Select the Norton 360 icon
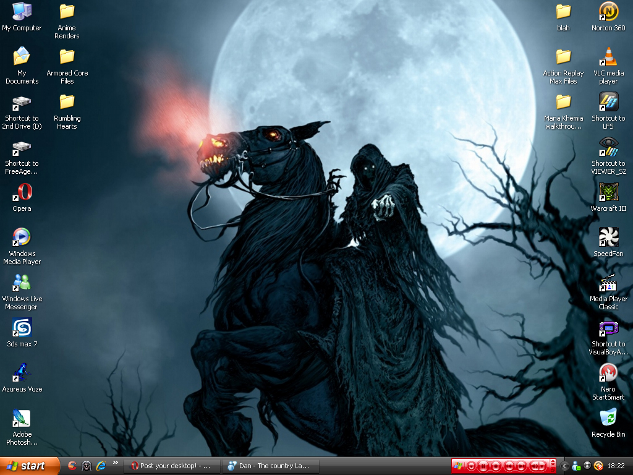This screenshot has width=633, height=475. (x=608, y=17)
